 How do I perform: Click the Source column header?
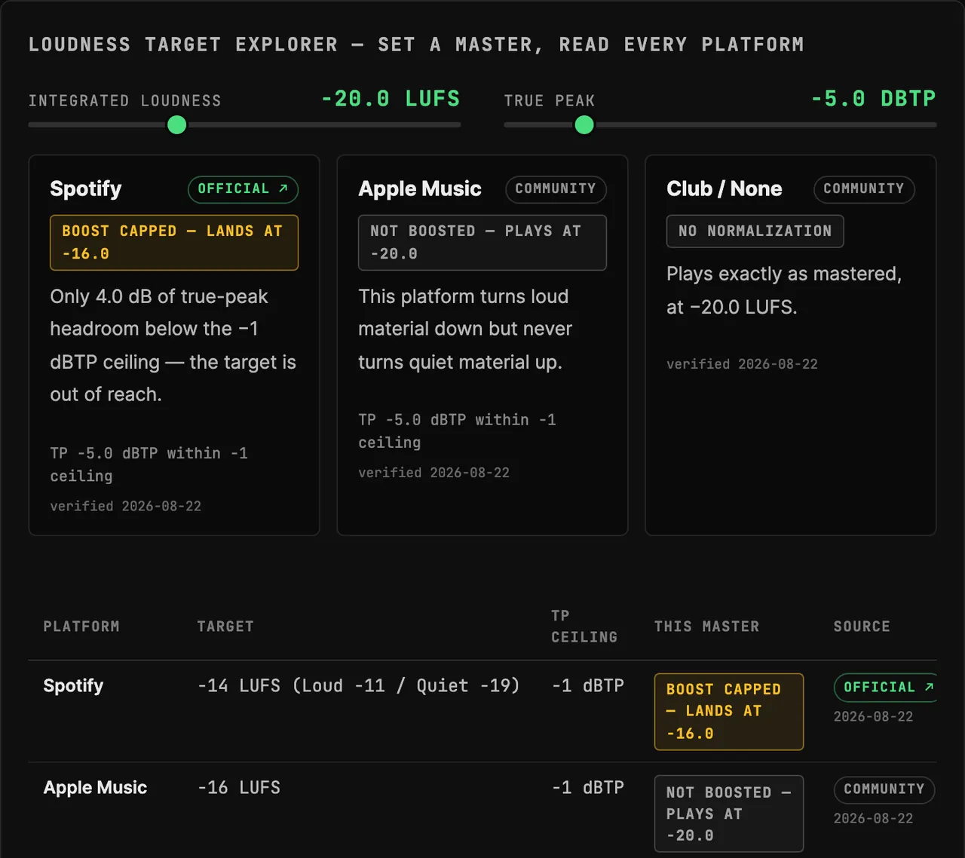[x=862, y=627]
